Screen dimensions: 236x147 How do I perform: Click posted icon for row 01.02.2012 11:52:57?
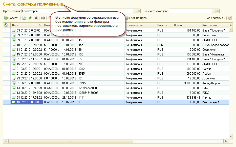point(14,59)
